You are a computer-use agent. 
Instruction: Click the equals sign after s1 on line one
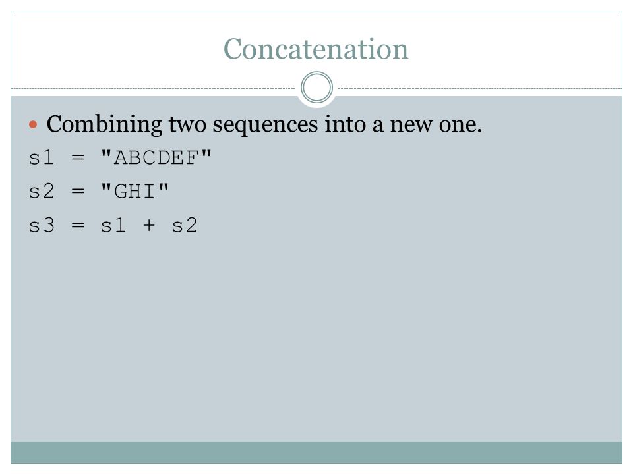(x=78, y=157)
